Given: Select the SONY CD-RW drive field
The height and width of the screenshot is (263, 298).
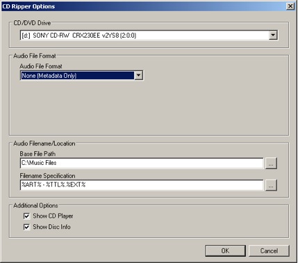Looking at the screenshot, I should (149, 35).
